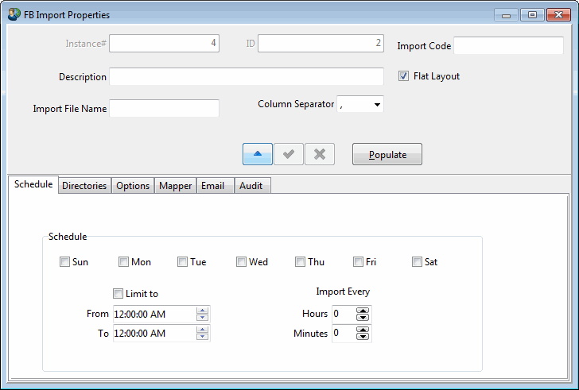Click into the Import File Name field
This screenshot has height=390, width=579.
[165, 108]
